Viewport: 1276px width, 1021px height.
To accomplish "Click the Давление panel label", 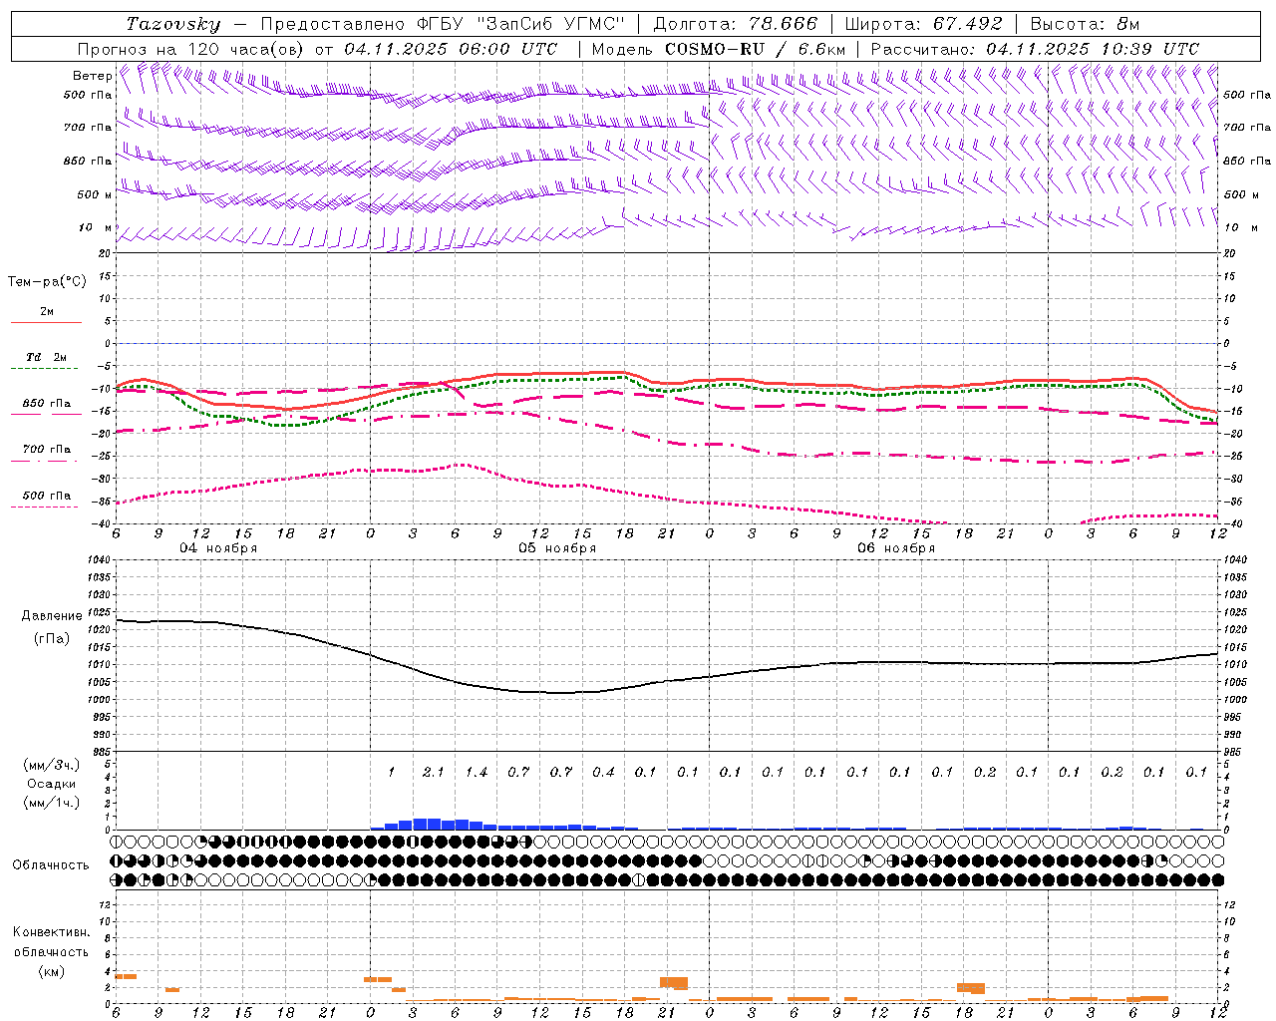I will 51,616.
